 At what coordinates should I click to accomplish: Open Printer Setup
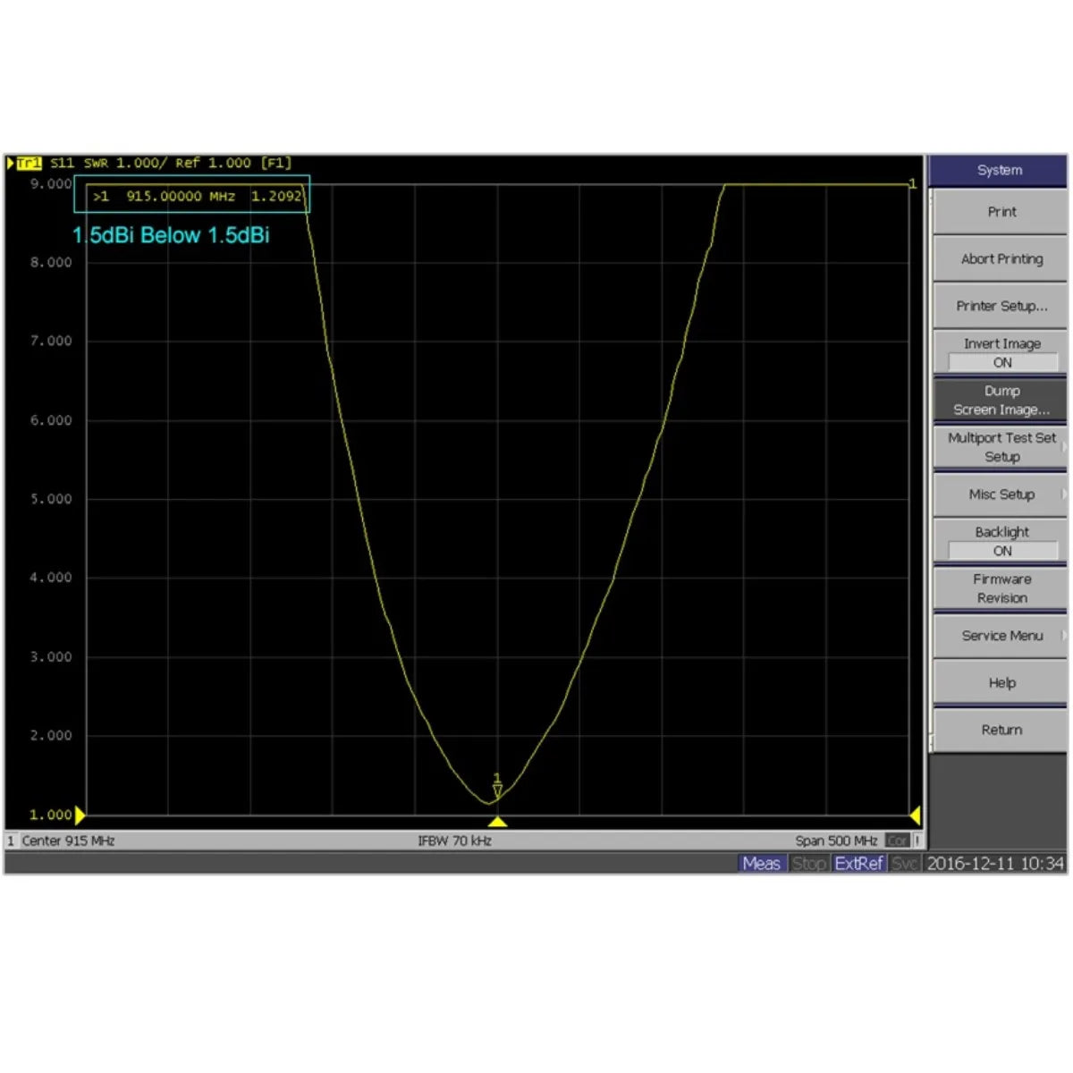1000,306
